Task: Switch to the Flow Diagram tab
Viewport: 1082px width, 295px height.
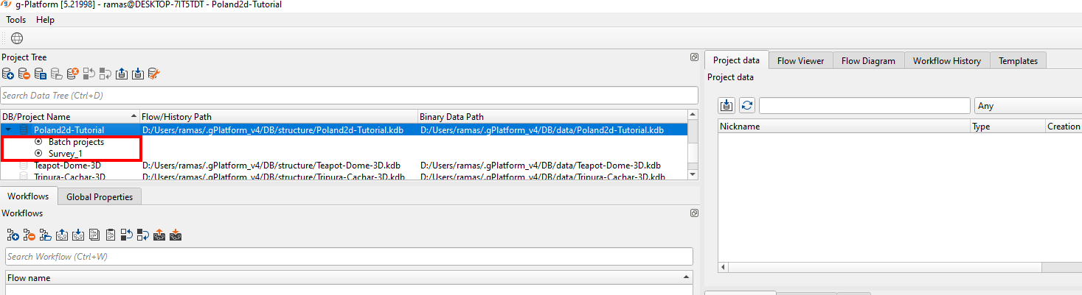Action: [868, 61]
